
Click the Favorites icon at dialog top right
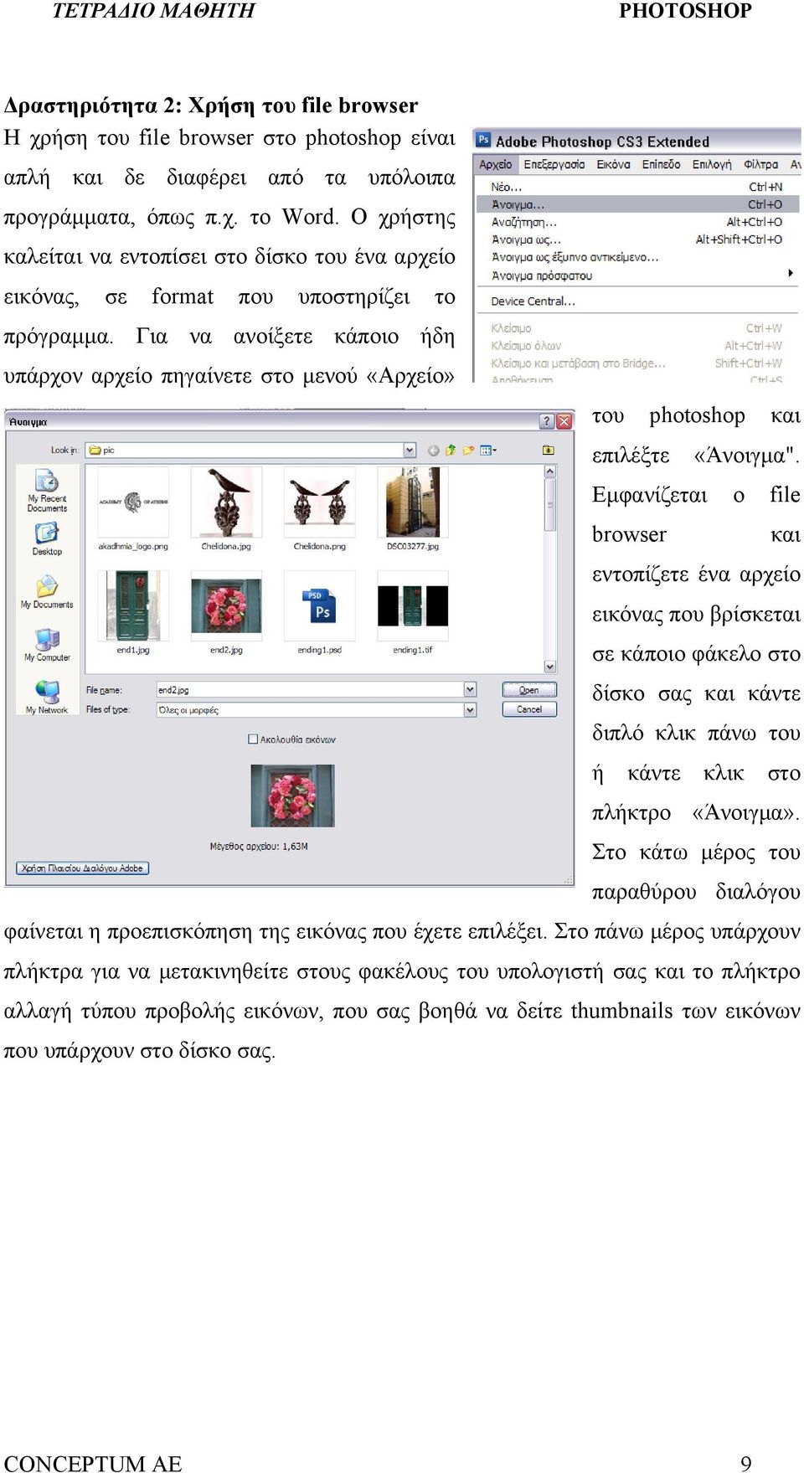coord(548,451)
